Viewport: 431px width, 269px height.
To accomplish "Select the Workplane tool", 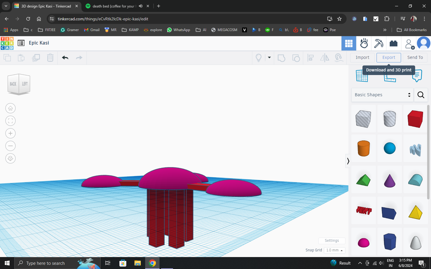I will pos(362,76).
